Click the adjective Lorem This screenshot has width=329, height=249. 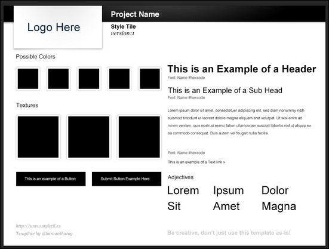click(183, 190)
